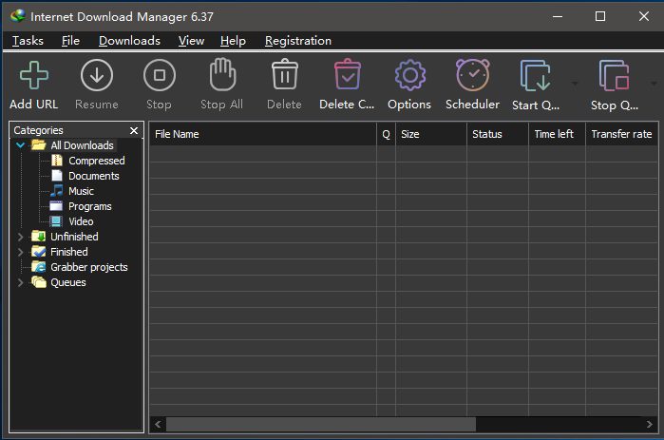Open the Scheduler alarm clock icon
Viewport: 664px width, 440px height.
473,75
